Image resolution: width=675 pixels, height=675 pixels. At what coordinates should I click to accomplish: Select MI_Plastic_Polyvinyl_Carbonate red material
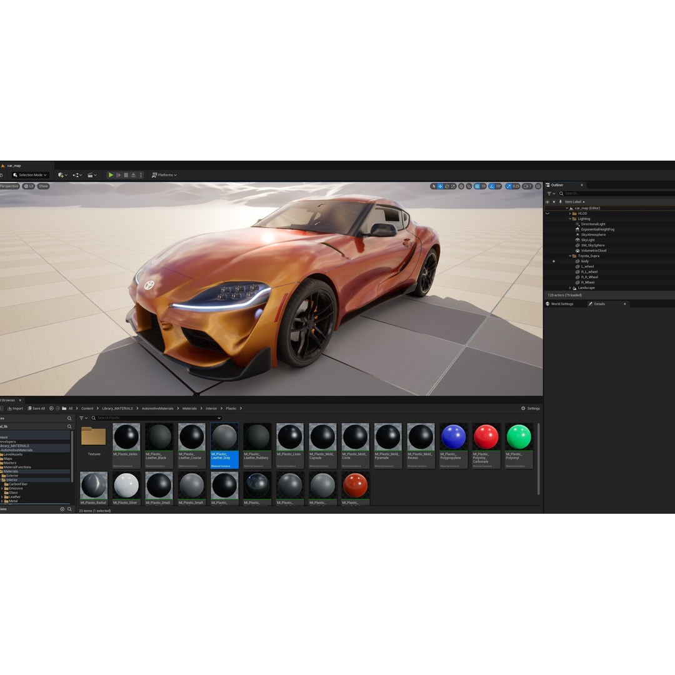486,446
